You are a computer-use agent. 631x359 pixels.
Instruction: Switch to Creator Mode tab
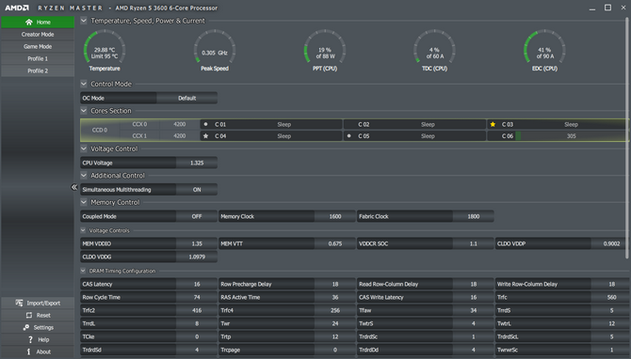pos(38,35)
